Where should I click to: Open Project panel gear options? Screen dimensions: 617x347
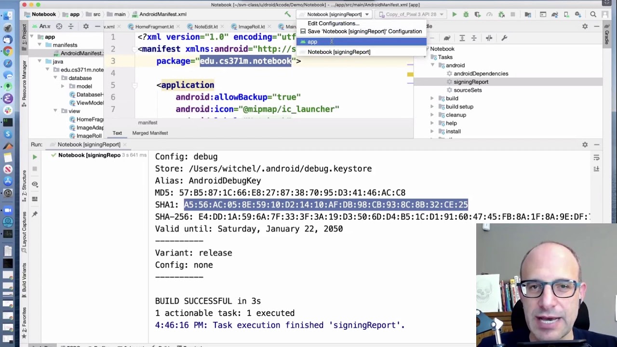[x=86, y=27]
